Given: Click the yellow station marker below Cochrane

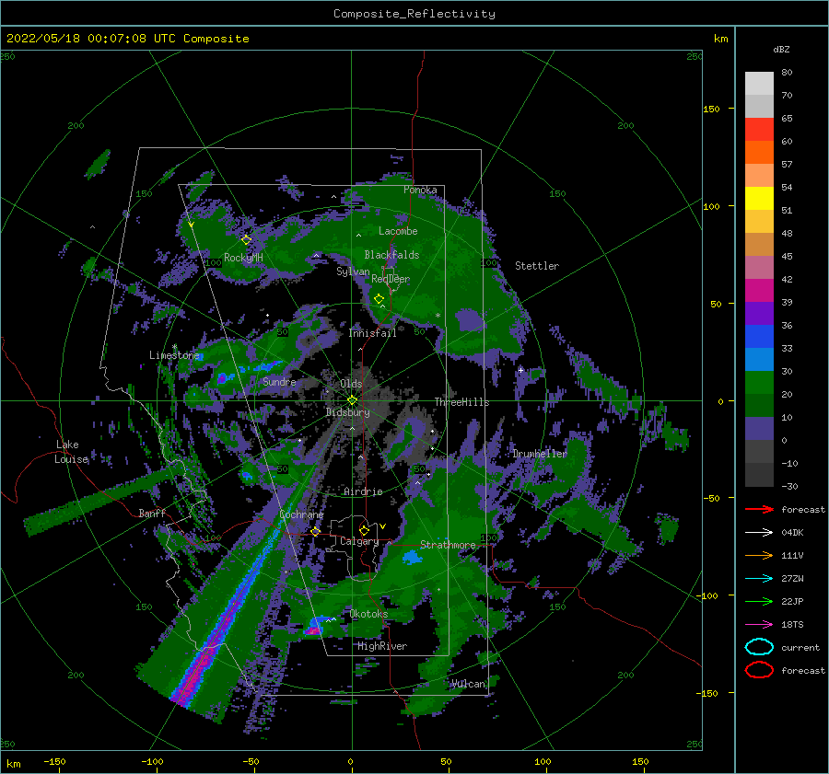Looking at the screenshot, I should click(x=315, y=532).
